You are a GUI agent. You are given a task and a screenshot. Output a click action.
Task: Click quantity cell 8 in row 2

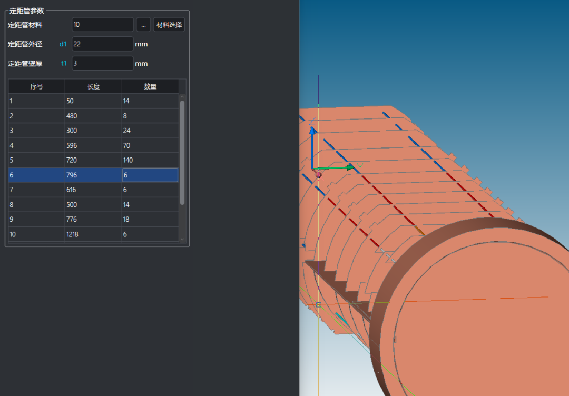(x=150, y=116)
